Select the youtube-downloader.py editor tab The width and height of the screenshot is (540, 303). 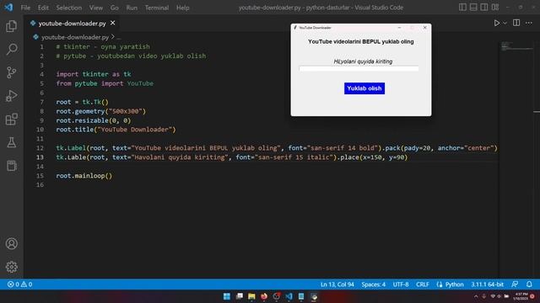tap(72, 23)
